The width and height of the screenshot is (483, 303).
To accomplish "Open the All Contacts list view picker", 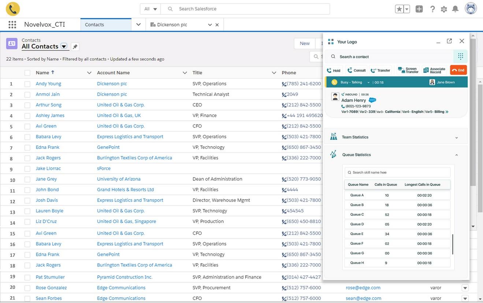I will point(64,46).
